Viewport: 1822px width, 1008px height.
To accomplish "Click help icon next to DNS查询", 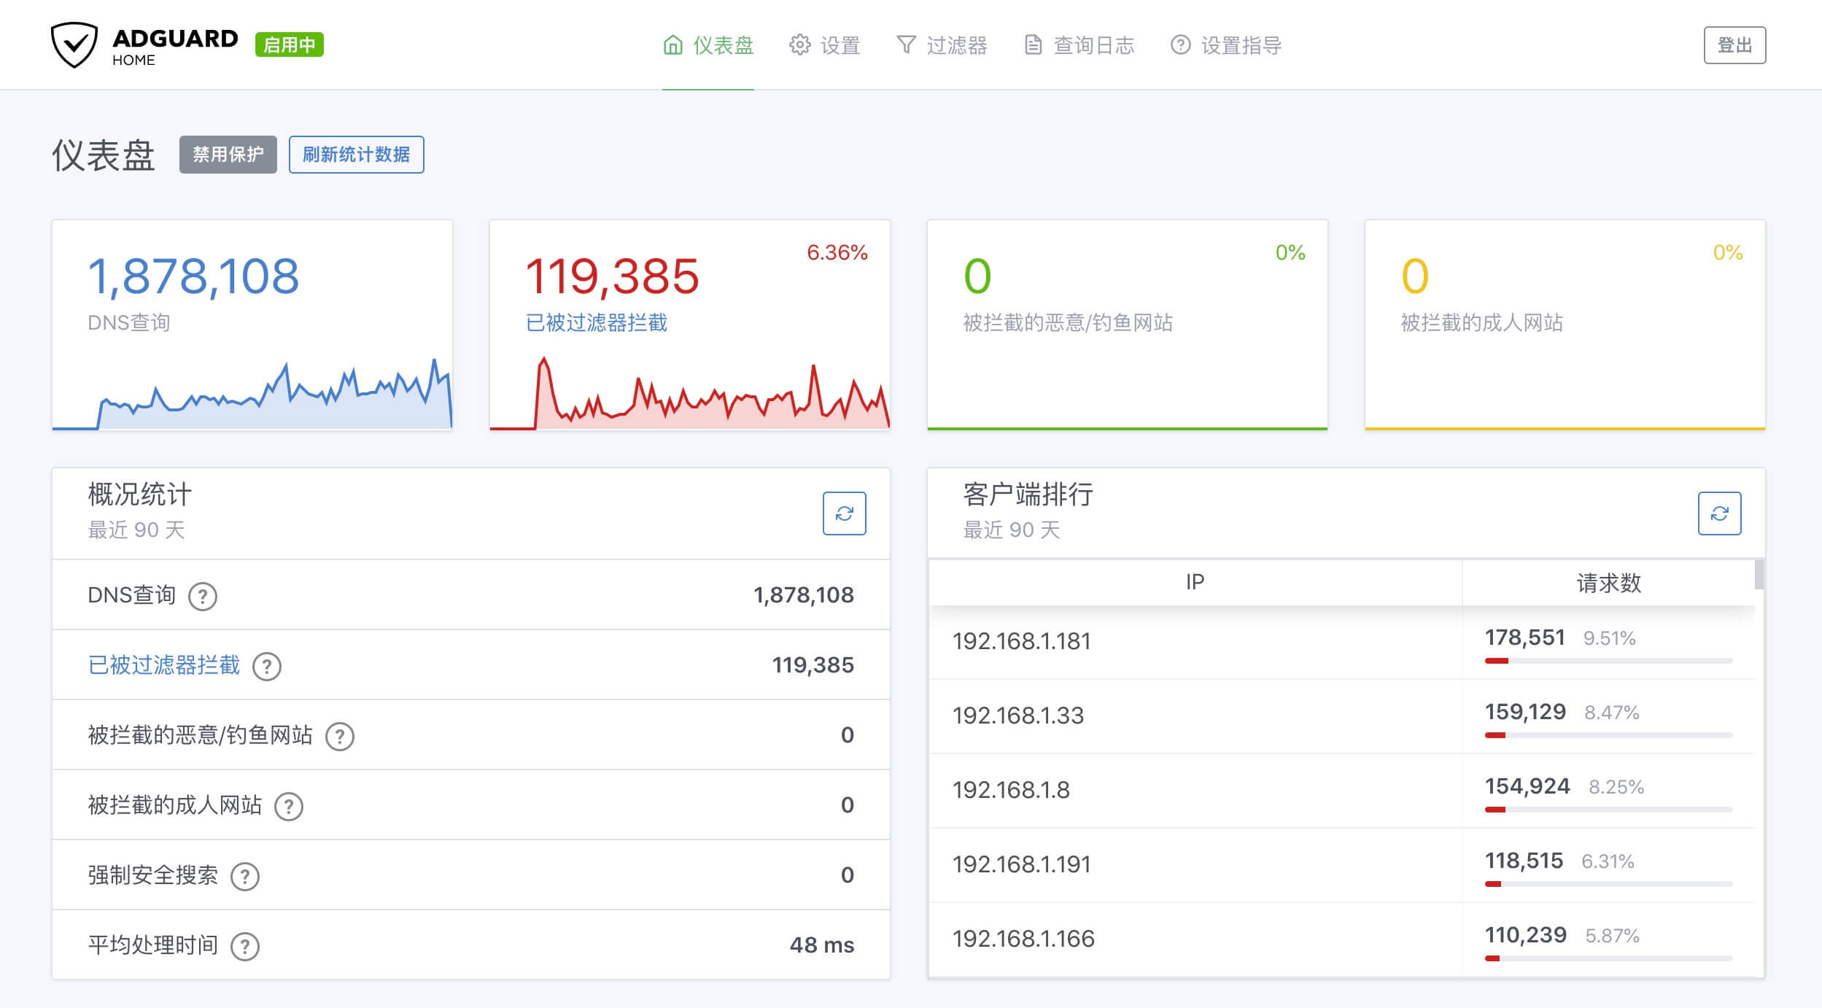I will click(x=203, y=597).
